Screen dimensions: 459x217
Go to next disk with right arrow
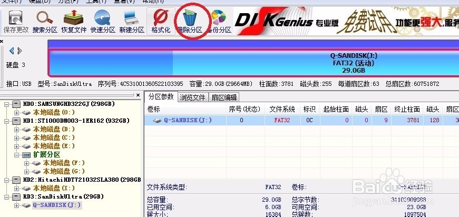pos(19,51)
